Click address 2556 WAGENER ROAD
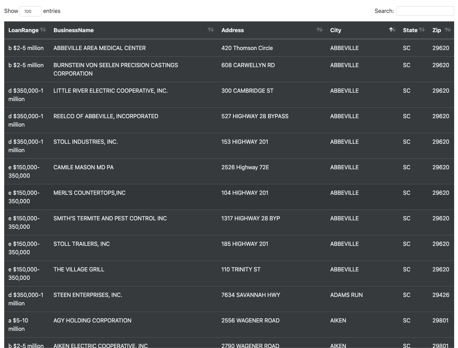Screen dimensions: 458x348 [x=251, y=320]
